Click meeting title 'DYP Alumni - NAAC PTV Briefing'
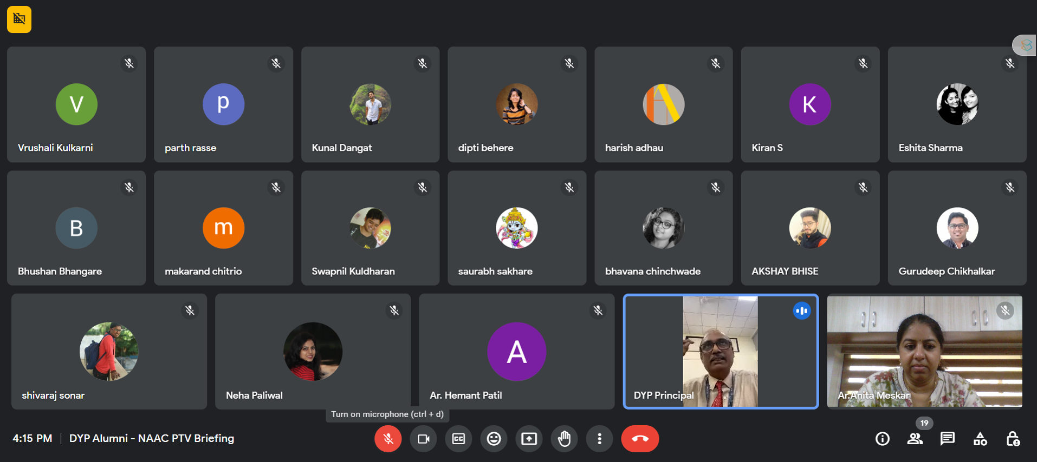This screenshot has width=1037, height=462. click(x=152, y=439)
